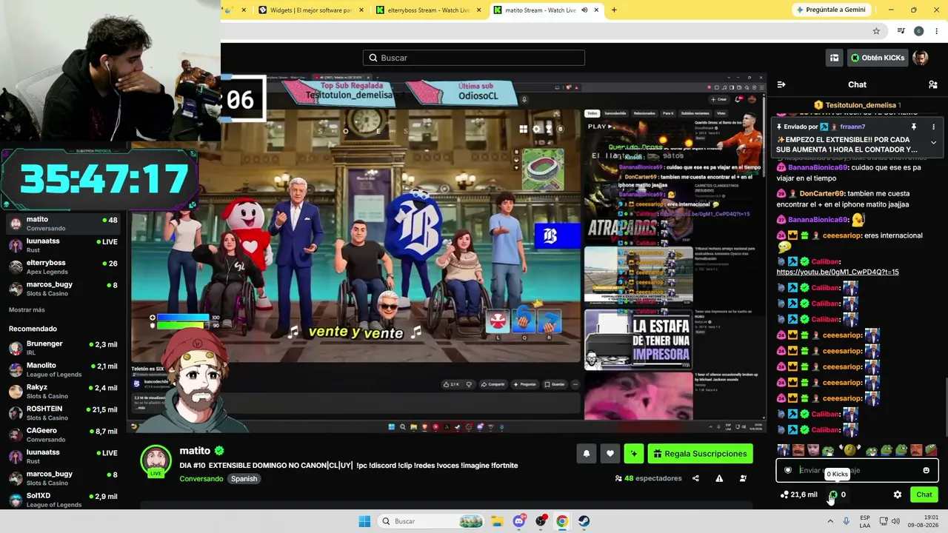Bookmark this page with the star
The width and height of the screenshot is (948, 533).
[x=876, y=31]
